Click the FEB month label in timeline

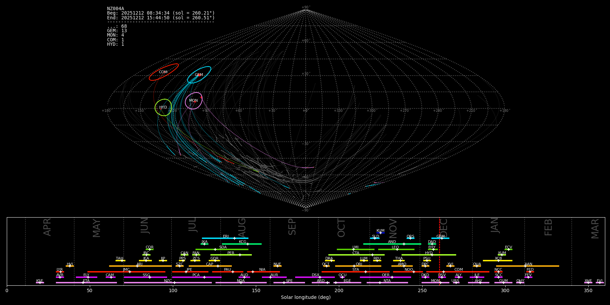click(x=548, y=227)
